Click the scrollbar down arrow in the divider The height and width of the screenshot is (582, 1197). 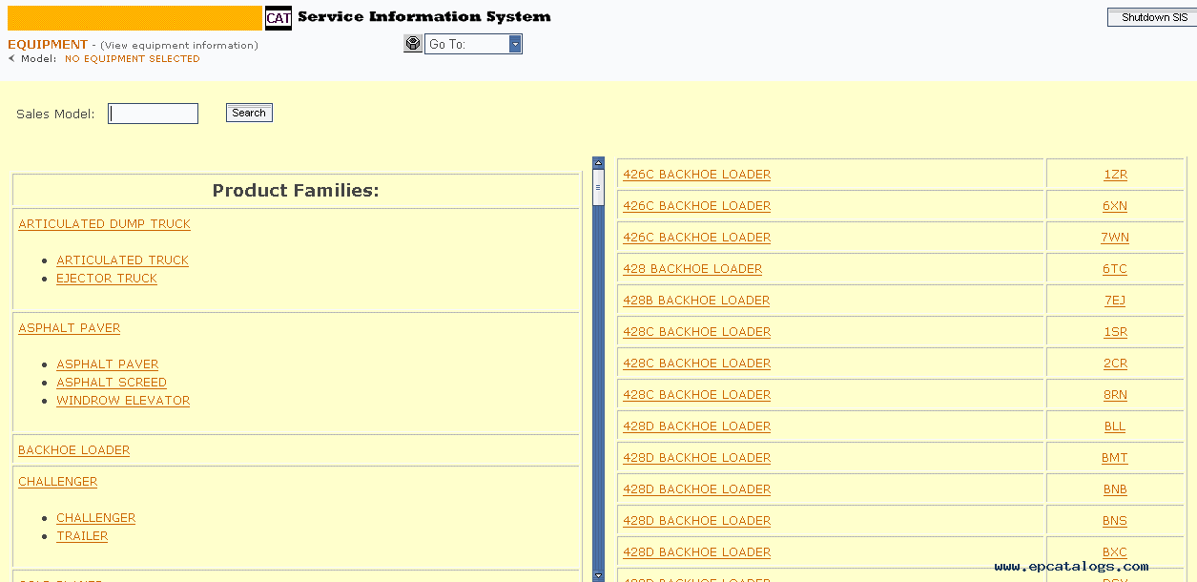[x=598, y=575]
